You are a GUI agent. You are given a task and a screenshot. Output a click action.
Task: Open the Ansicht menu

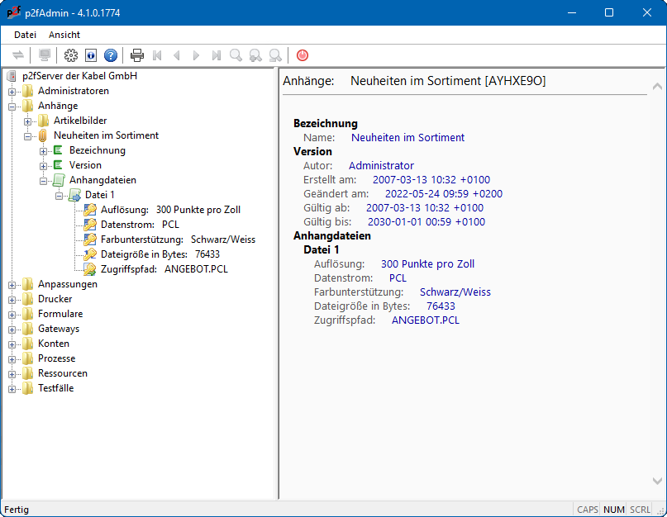(64, 35)
